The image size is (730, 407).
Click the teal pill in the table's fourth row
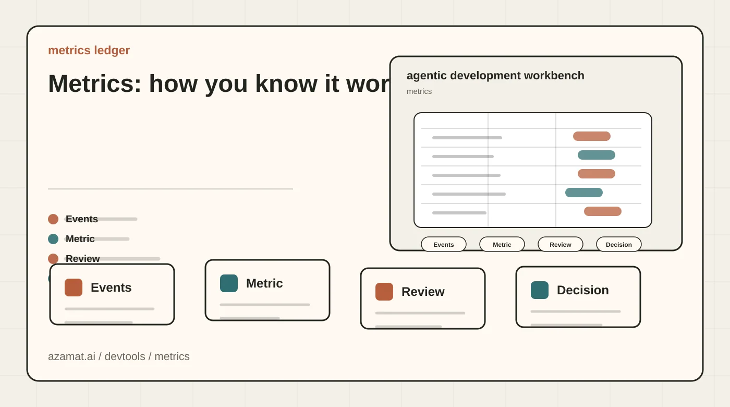click(584, 193)
